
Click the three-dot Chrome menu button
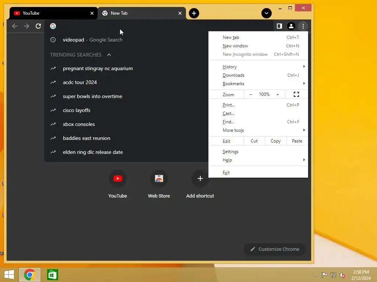pos(303,26)
